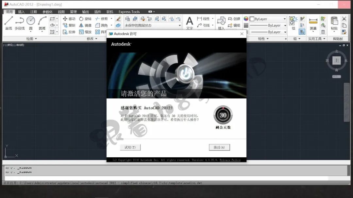The image size is (353, 198).
Task: Click the cut scissors icon in 剪贴板
Action: tap(344, 19)
